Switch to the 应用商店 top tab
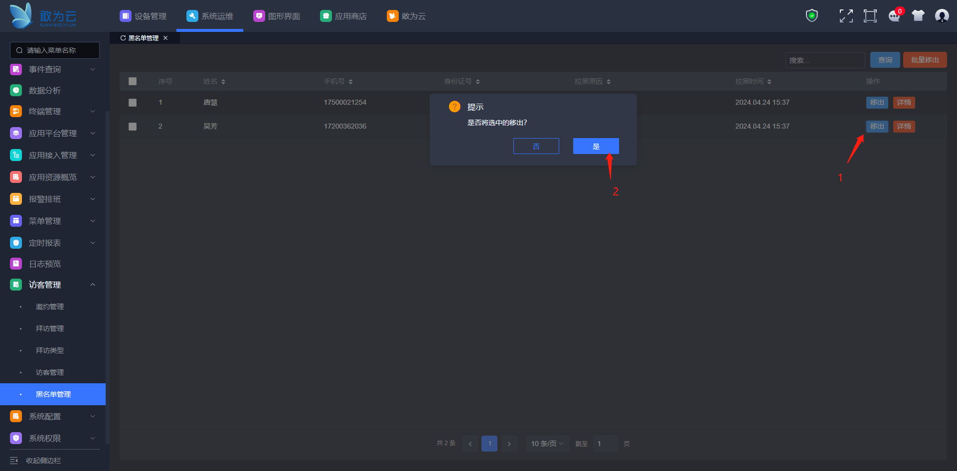957x471 pixels. pyautogui.click(x=343, y=16)
